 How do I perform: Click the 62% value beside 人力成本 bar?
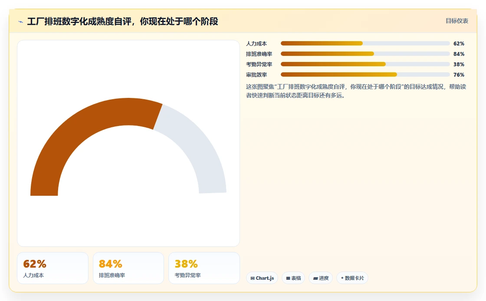459,44
